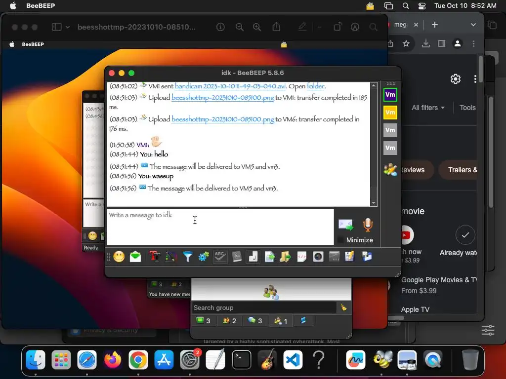Switch to the chats tab showing 3
The height and width of the screenshot is (379, 506).
click(x=255, y=321)
